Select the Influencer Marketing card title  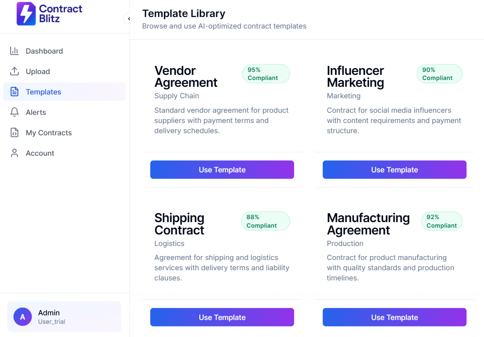pos(355,77)
